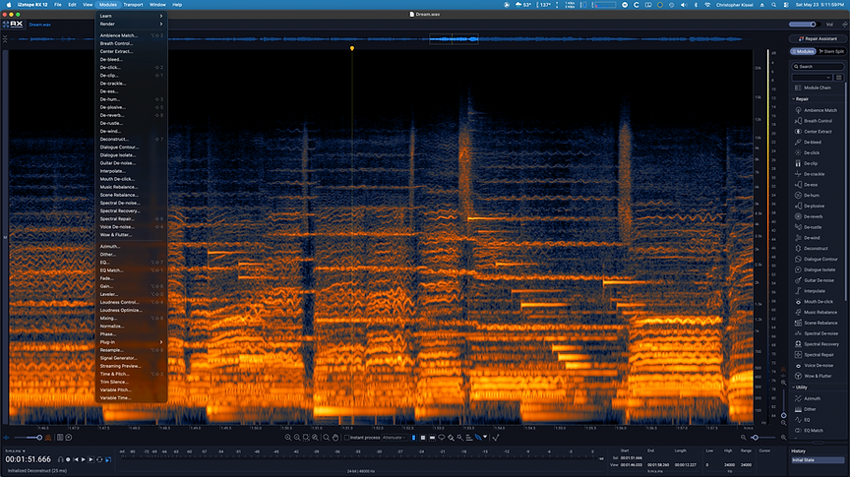The height and width of the screenshot is (477, 850).
Task: Open the module preset dropdown under Search
Action: pos(812,77)
